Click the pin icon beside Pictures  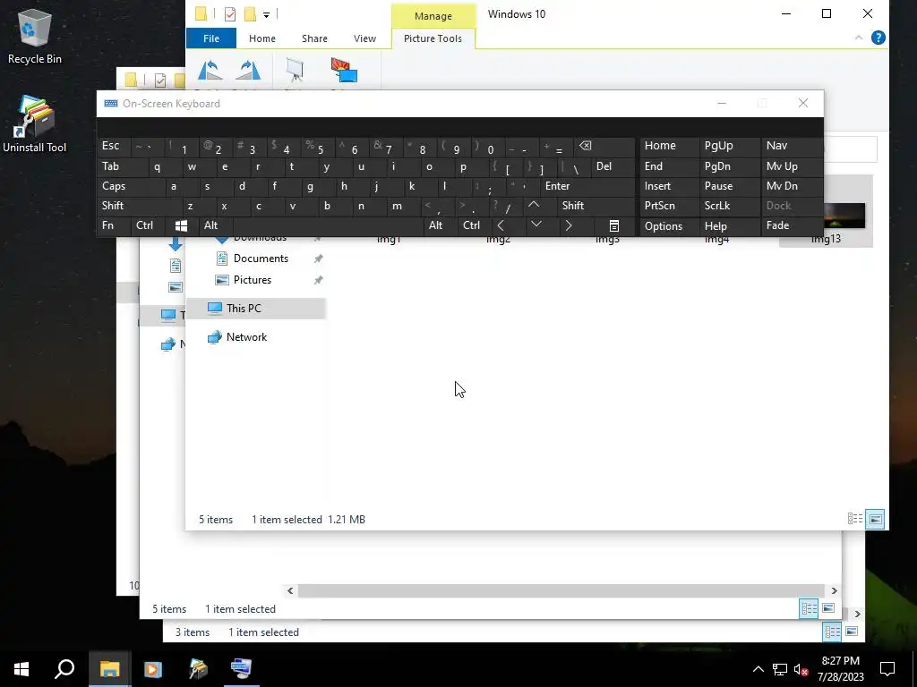point(318,280)
